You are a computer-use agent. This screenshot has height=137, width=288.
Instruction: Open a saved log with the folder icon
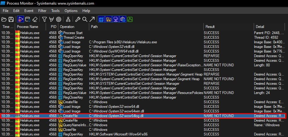[x=4, y=19]
